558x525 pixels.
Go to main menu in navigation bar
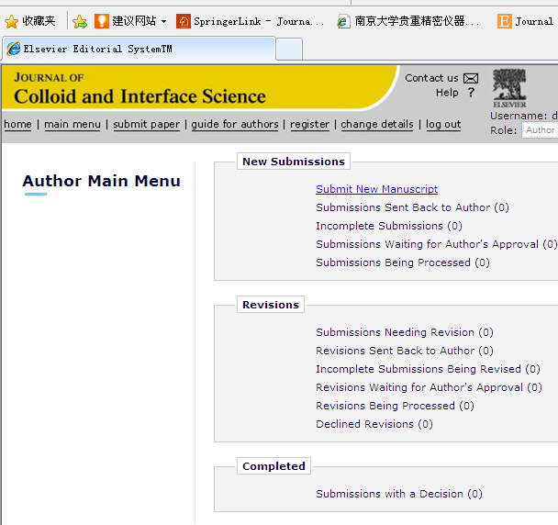[x=73, y=125]
